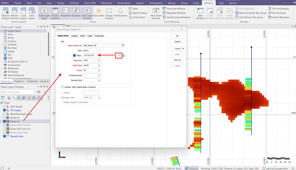Screen dimensions: 296x170
Task: Click the East field input box
Action: (x=92, y=61)
